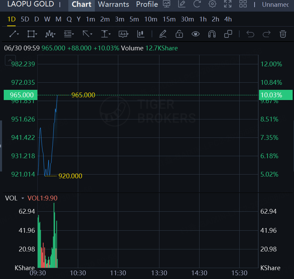This screenshot has height=279, width=294.
Task: Undo the last drawing action
Action: 250,34
